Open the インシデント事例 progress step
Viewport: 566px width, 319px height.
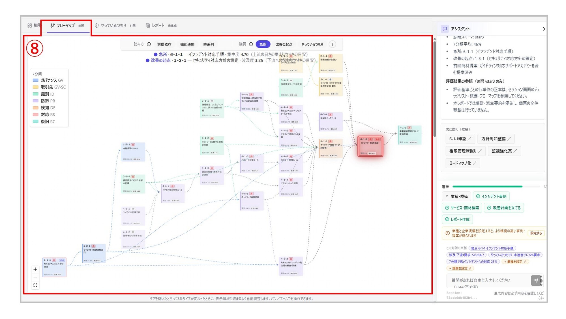(x=491, y=196)
